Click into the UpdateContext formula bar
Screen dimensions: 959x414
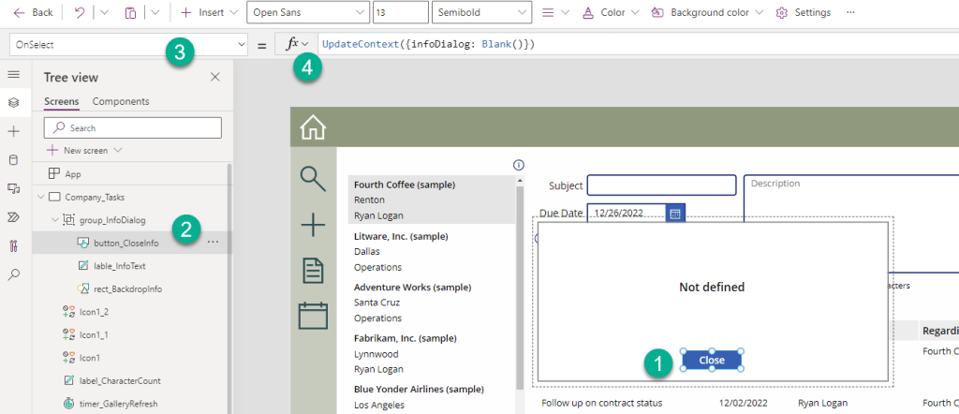[x=636, y=44]
